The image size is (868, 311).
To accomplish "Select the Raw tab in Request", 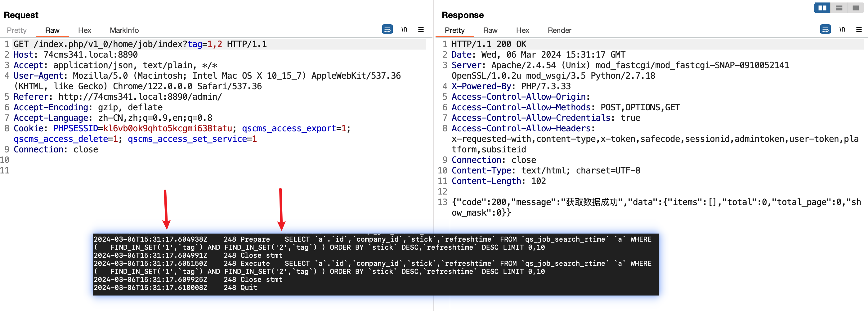I will pyautogui.click(x=52, y=30).
